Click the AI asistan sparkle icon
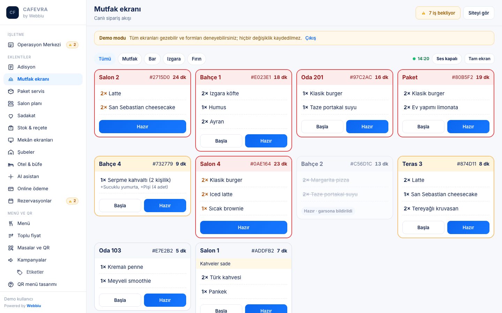502x313 pixels. pos(11,177)
